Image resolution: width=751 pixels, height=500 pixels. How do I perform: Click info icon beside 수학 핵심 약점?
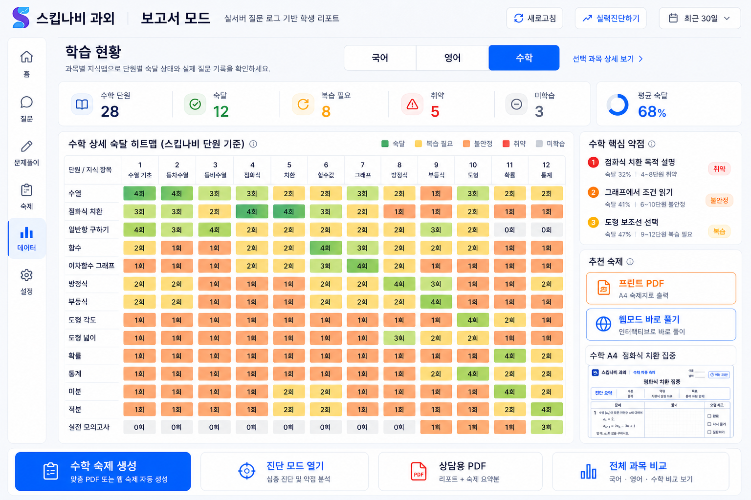[x=652, y=144]
